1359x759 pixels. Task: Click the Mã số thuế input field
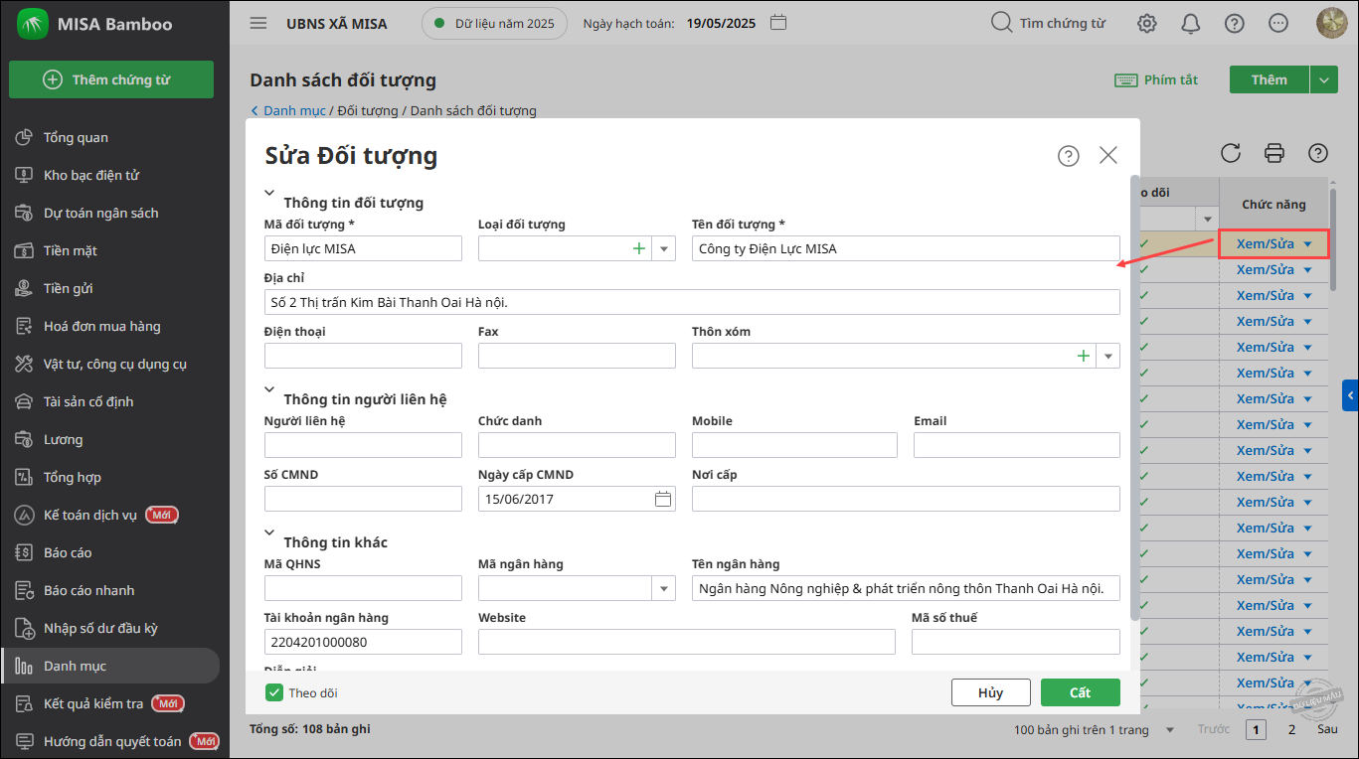(x=1016, y=642)
